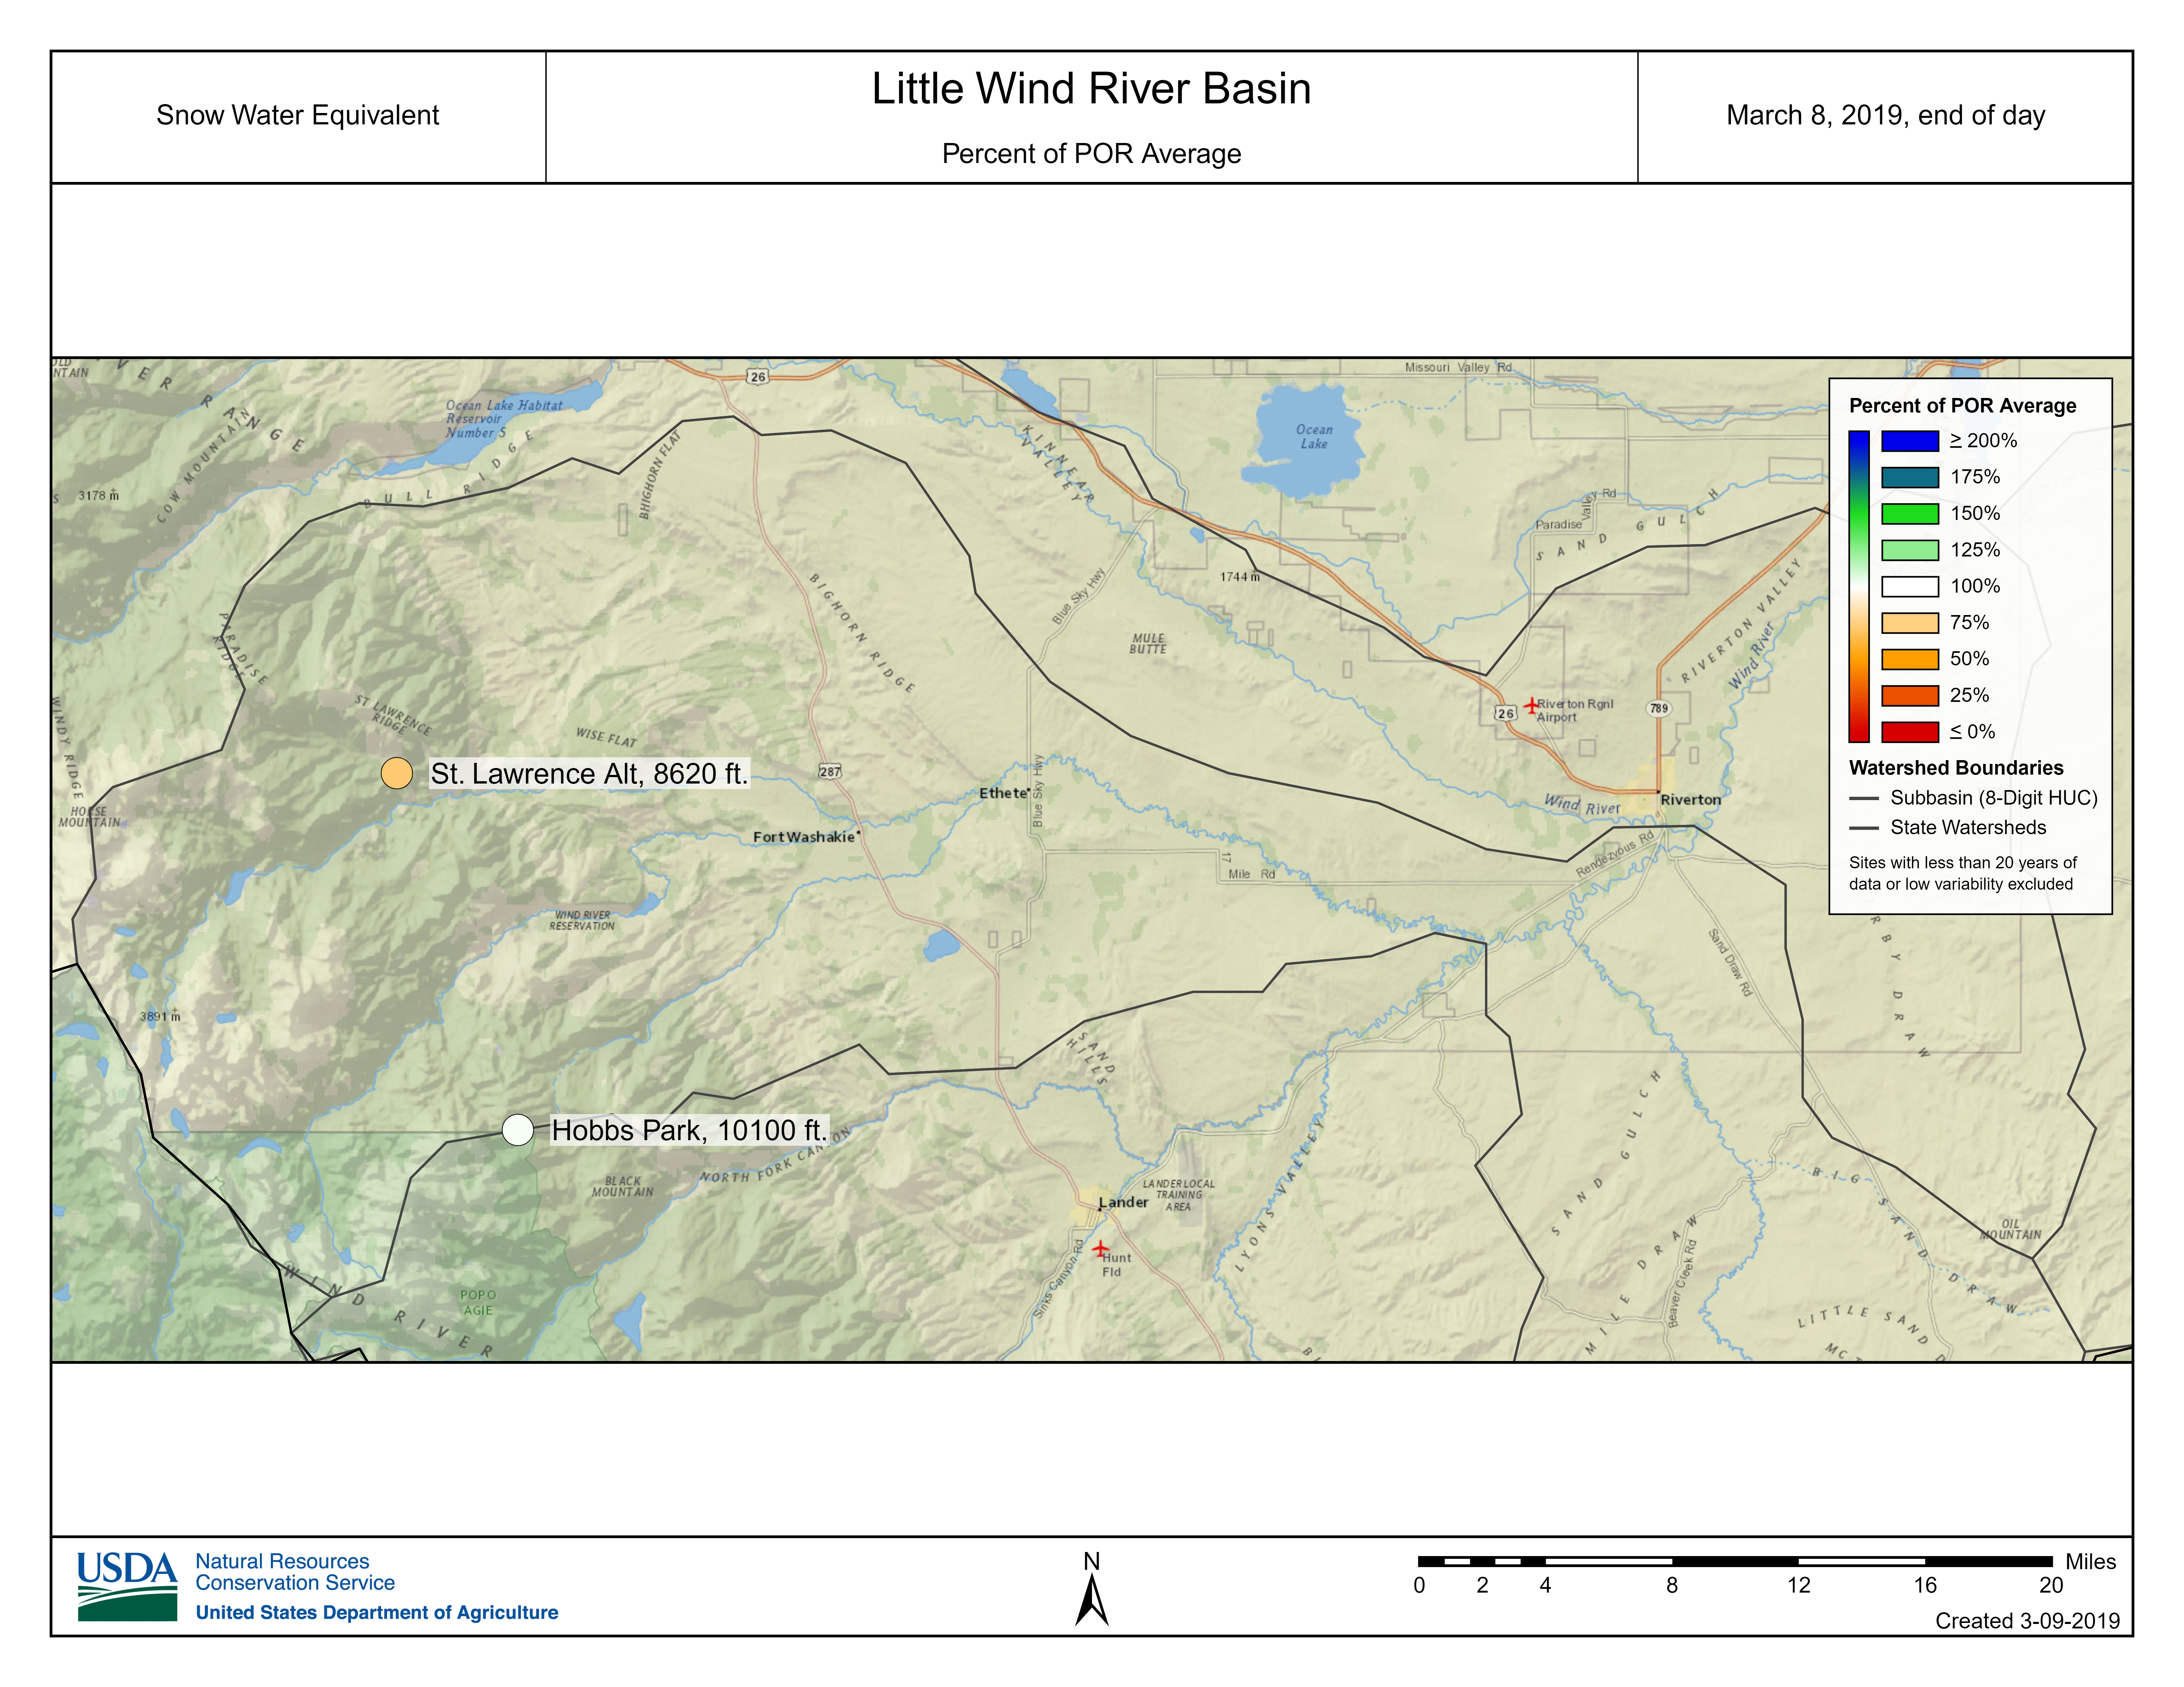The height and width of the screenshot is (1687, 2184).
Task: Select the 100% white legend swatch
Action: pyautogui.click(x=1910, y=587)
